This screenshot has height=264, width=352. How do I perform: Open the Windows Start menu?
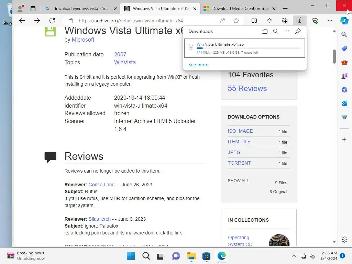coord(131,256)
